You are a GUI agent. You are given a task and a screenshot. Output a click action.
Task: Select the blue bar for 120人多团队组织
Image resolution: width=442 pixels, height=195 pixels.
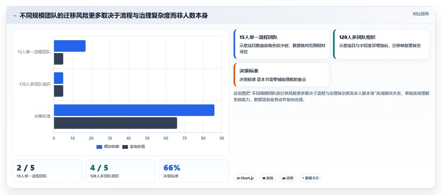pyautogui.click(x=58, y=78)
